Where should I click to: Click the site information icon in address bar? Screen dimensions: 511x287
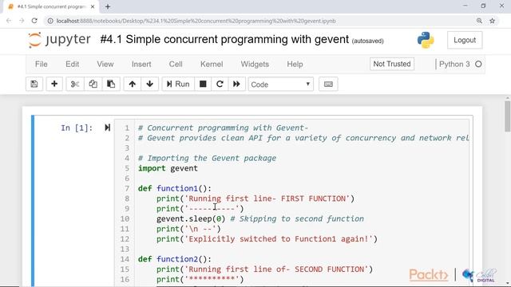click(x=50, y=21)
